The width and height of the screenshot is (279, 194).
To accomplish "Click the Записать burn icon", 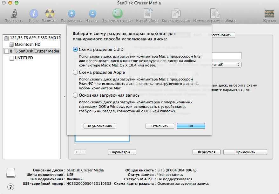I will pyautogui.click(x=50, y=14).
